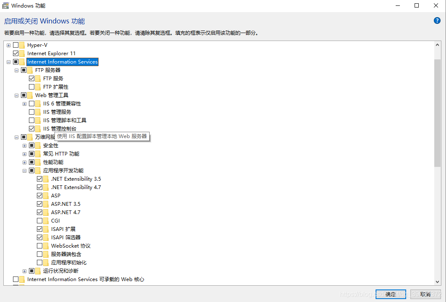Check IIS 管理脚本和工具 checkbox
The height and width of the screenshot is (302, 446).
click(x=31, y=120)
